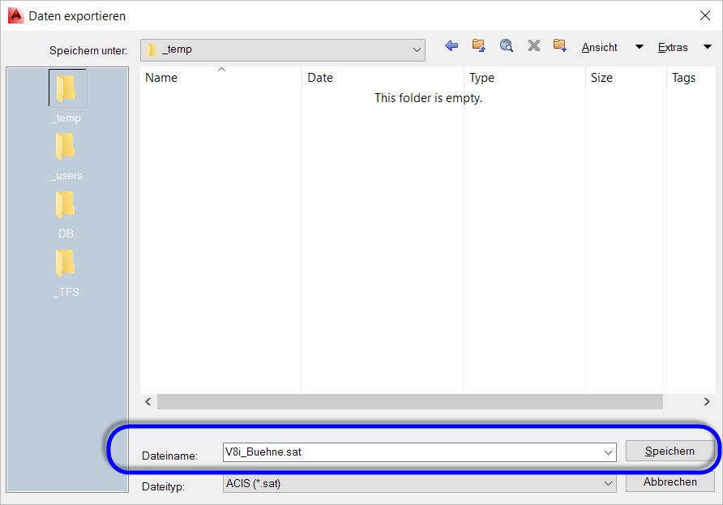This screenshot has height=505, width=723.
Task: Click the search the web icon
Action: pos(507,45)
